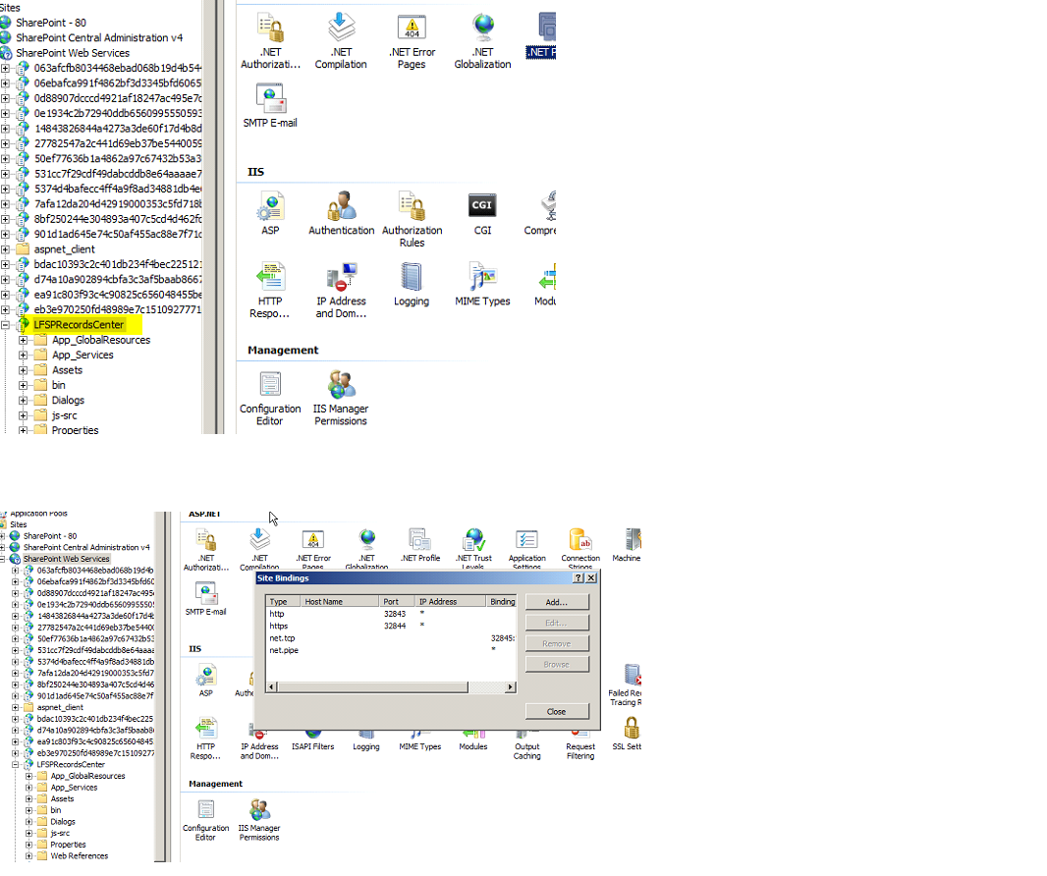Open MIME Types in the upper screenshot
This screenshot has height=876, width=1047.
pyautogui.click(x=482, y=285)
